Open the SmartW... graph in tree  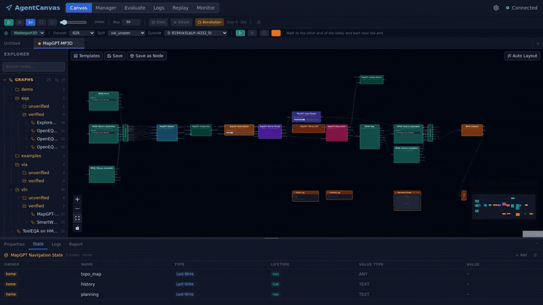(47, 222)
